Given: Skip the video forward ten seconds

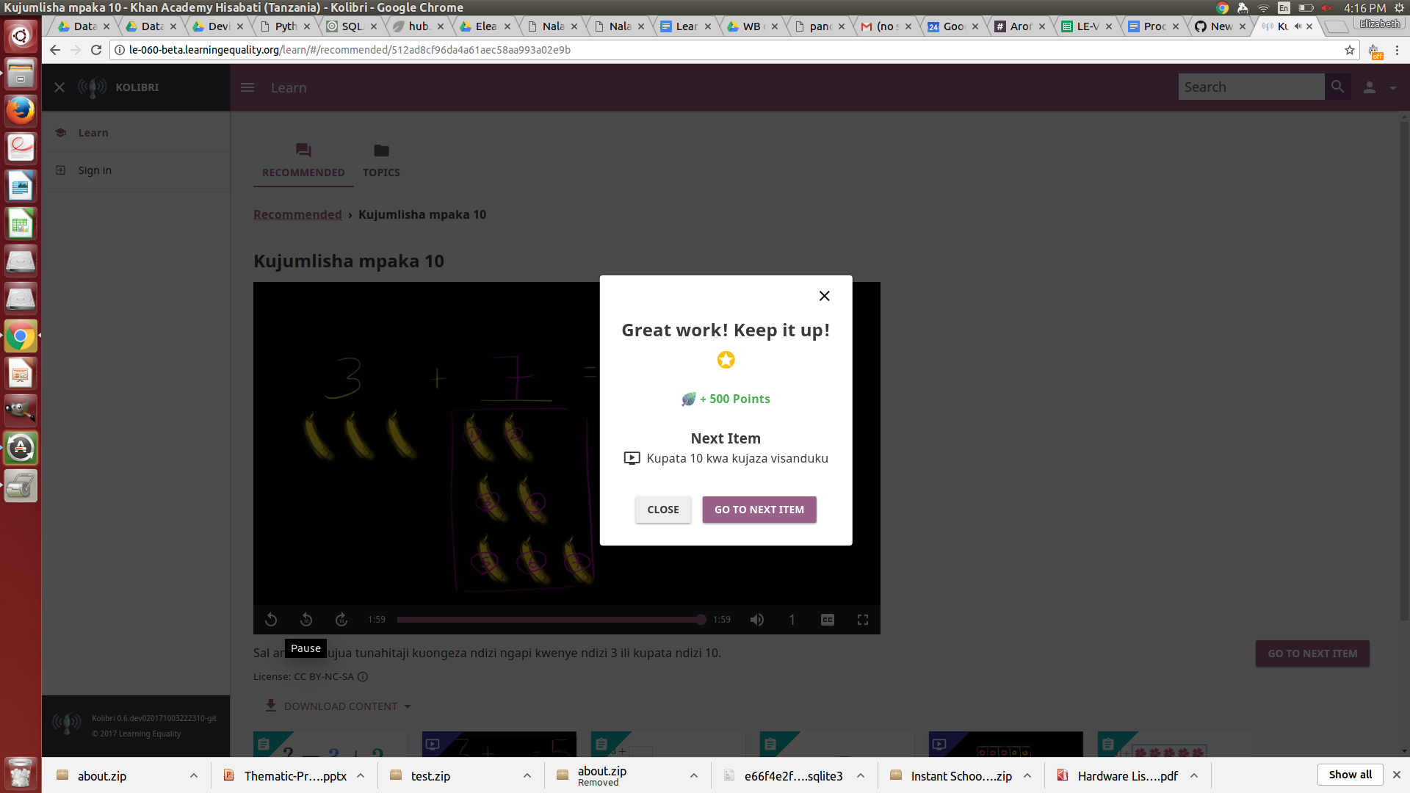Looking at the screenshot, I should [341, 620].
